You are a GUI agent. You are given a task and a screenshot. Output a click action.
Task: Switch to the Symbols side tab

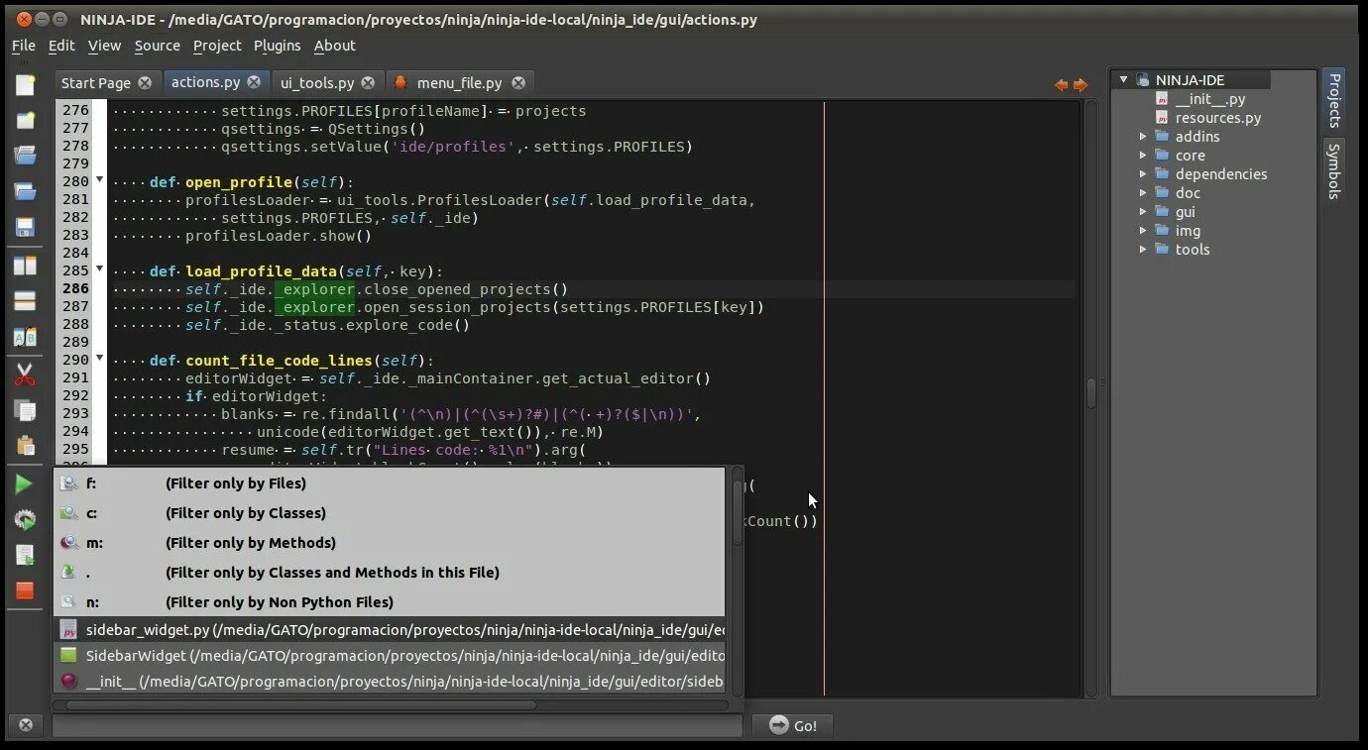tap(1334, 171)
